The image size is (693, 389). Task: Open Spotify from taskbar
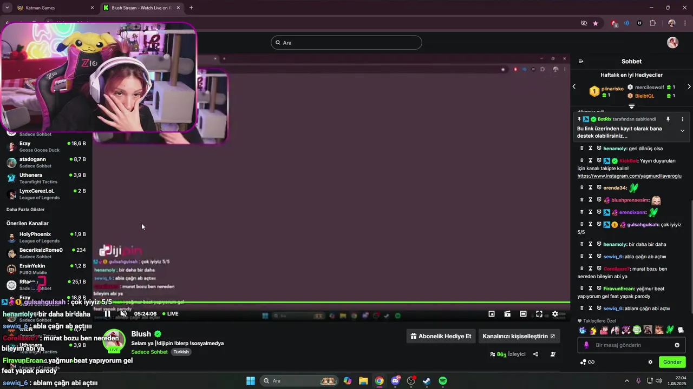443,381
